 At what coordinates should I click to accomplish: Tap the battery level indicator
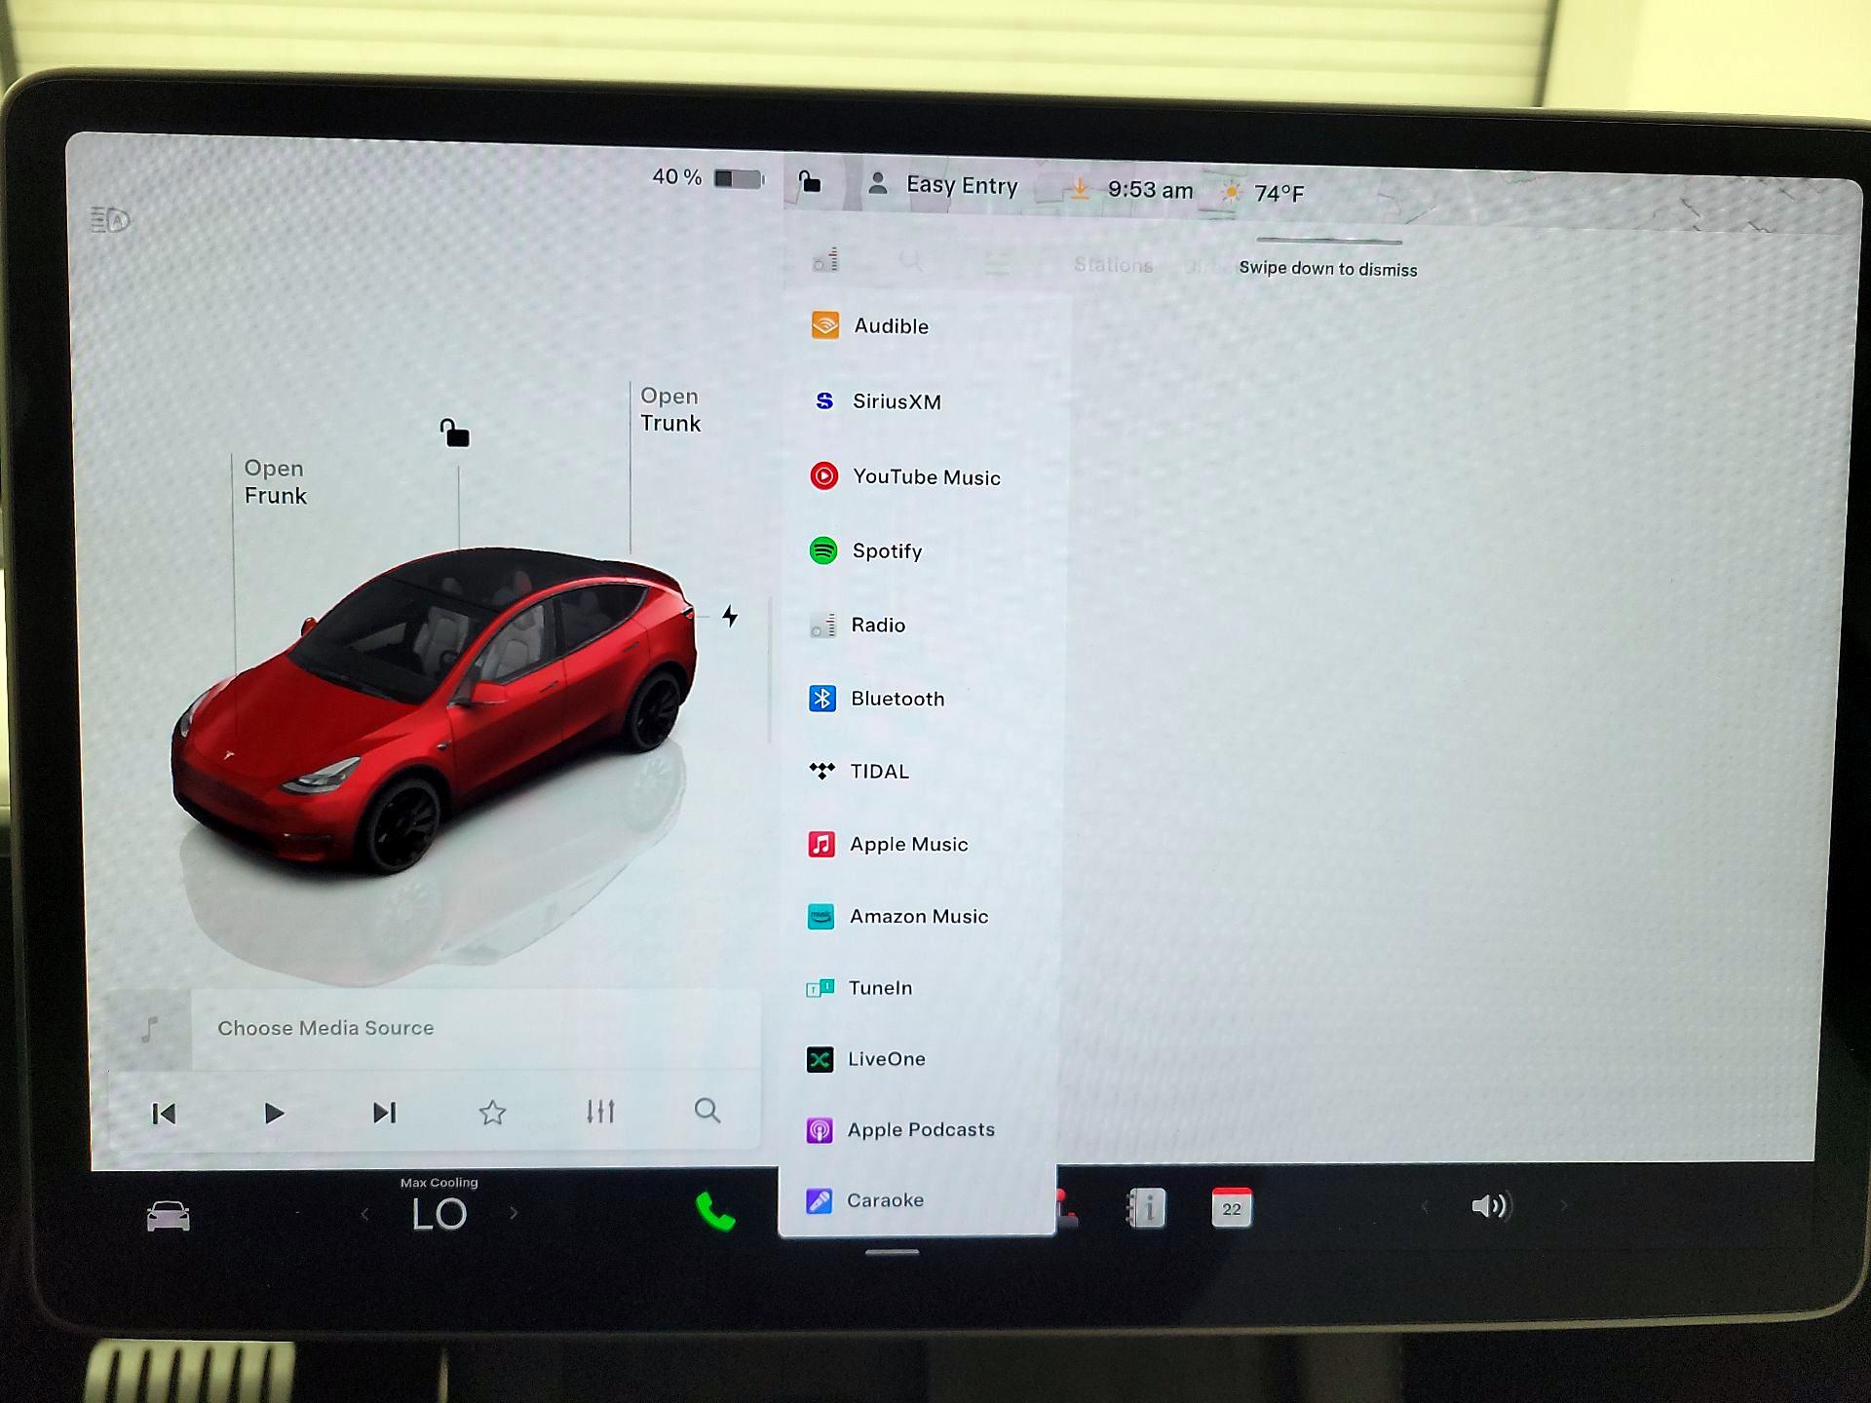(708, 177)
